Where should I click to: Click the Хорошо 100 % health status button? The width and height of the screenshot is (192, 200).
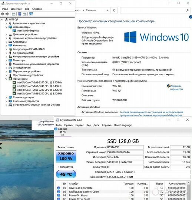pyautogui.click(x=66, y=156)
